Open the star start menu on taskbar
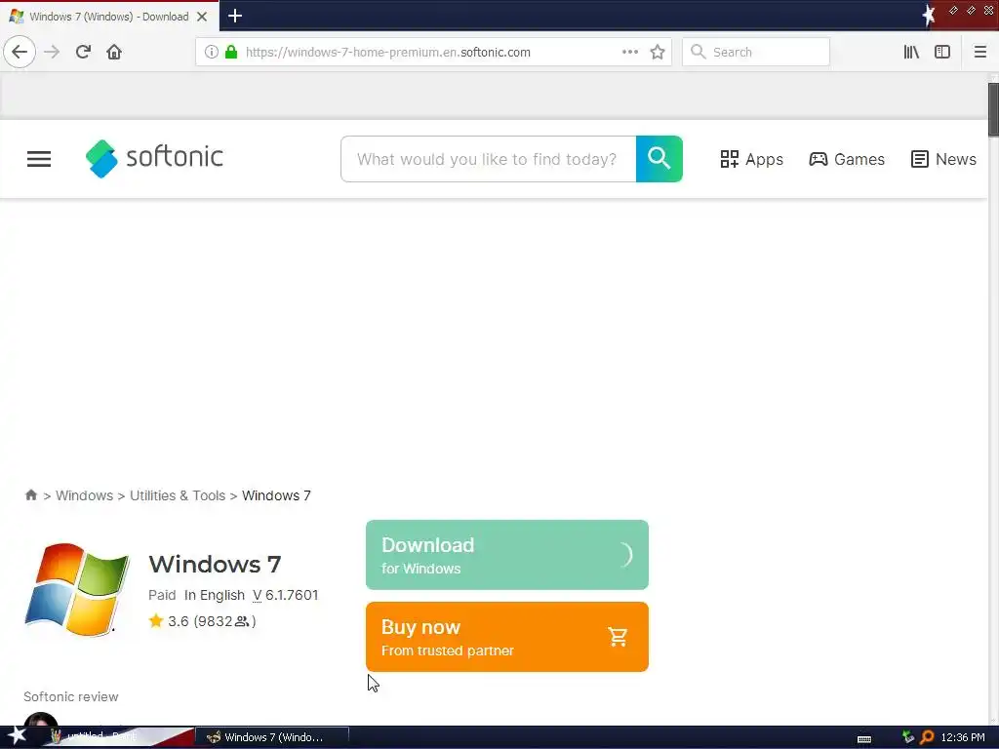The width and height of the screenshot is (999, 749). tap(18, 735)
